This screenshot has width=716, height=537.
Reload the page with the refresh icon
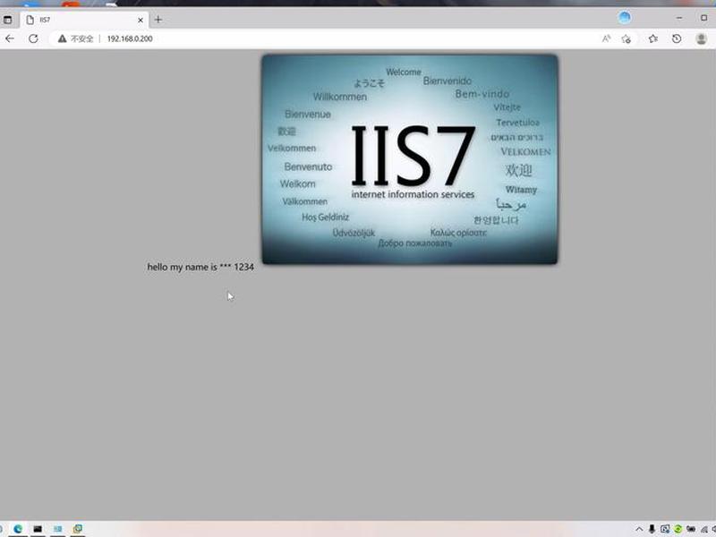pos(33,38)
